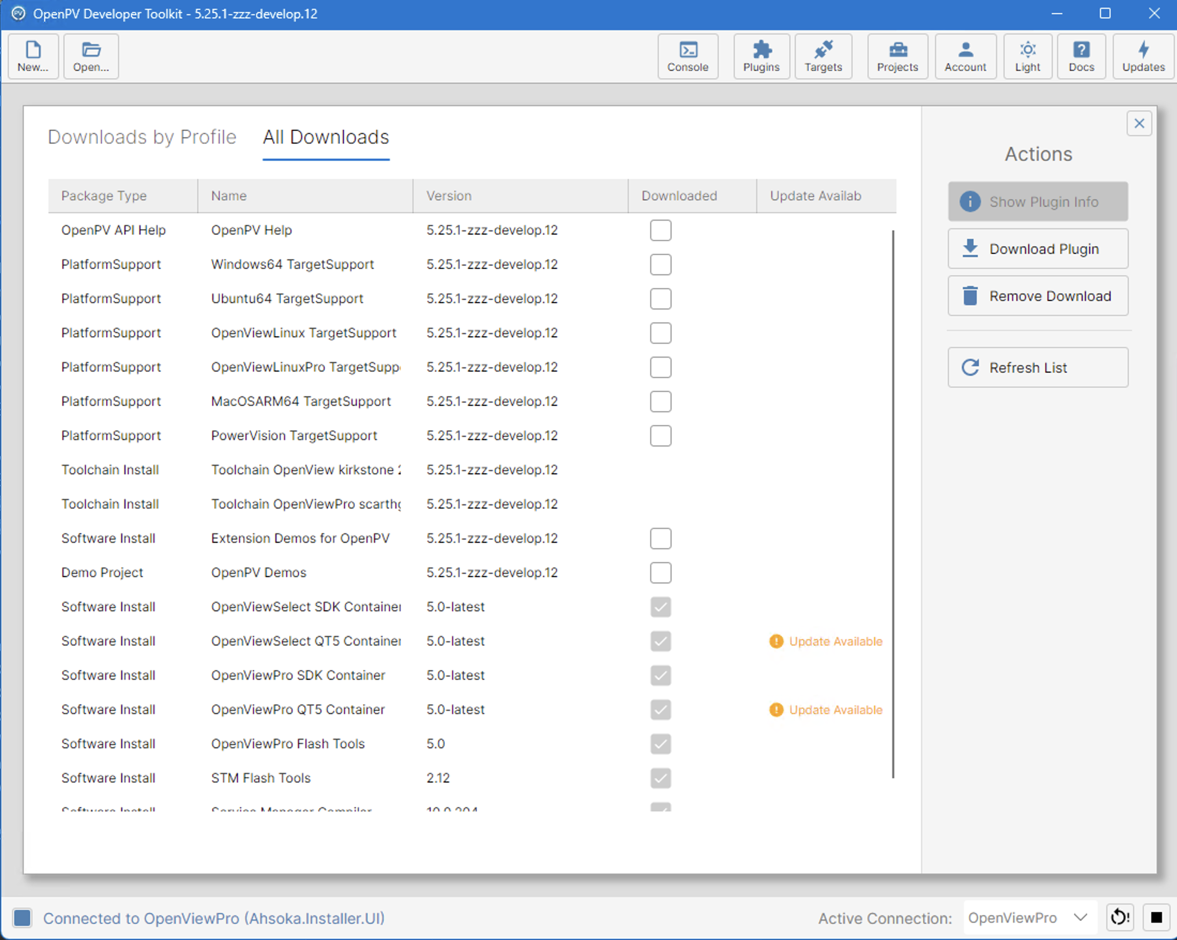Open the Plugins puzzle-piece icon
The width and height of the screenshot is (1177, 940).
tap(761, 56)
